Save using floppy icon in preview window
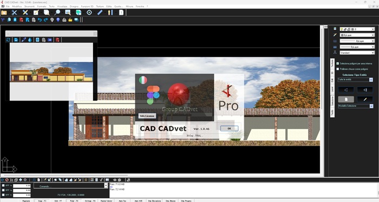The image size is (379, 202). pos(16,40)
